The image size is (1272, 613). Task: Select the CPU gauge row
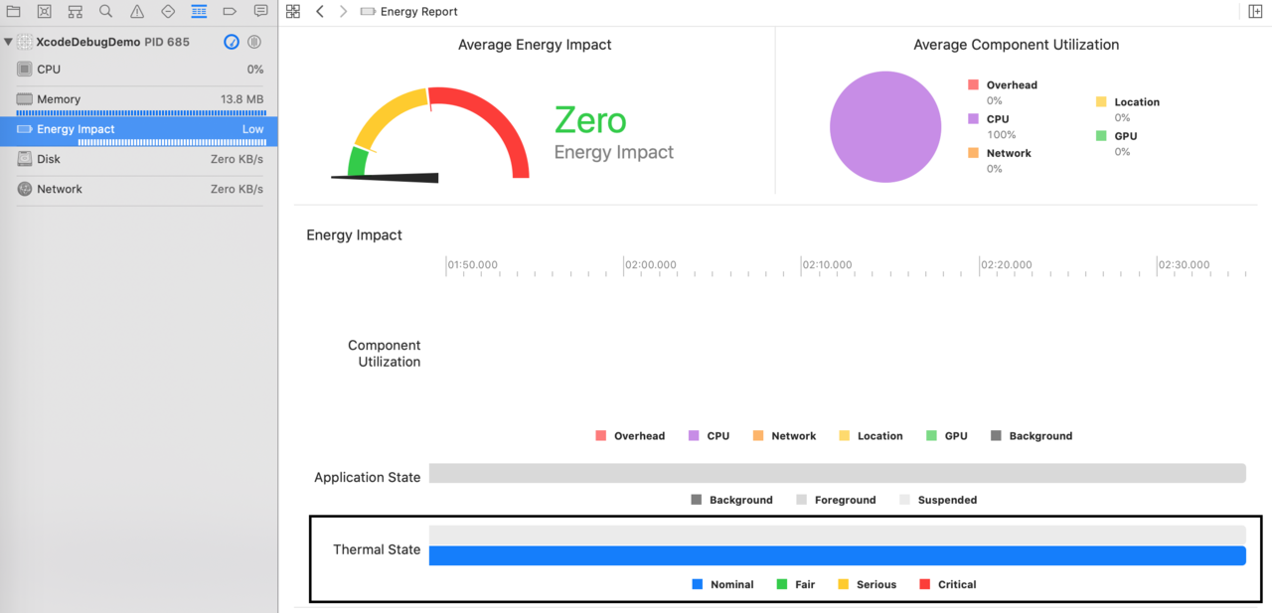click(x=139, y=70)
